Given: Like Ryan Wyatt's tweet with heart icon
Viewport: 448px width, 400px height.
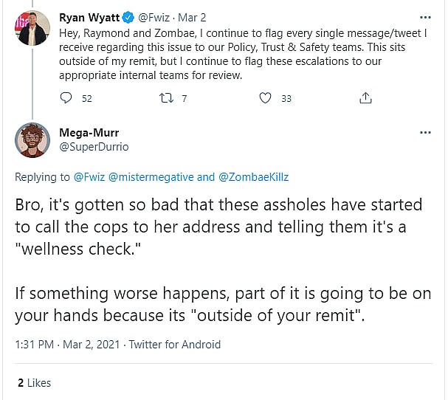Looking at the screenshot, I should (267, 98).
